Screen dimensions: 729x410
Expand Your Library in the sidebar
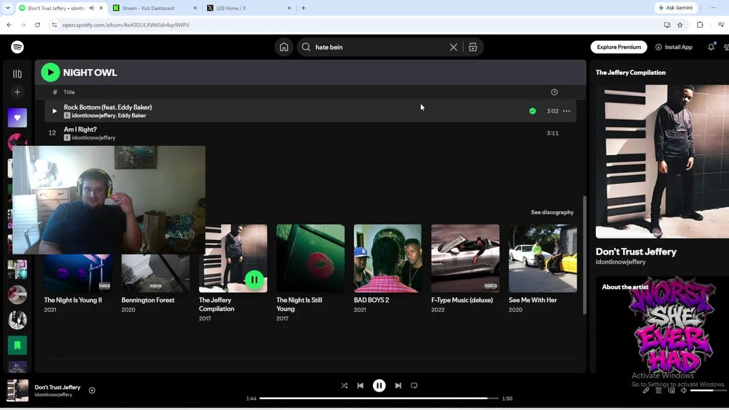(x=17, y=73)
